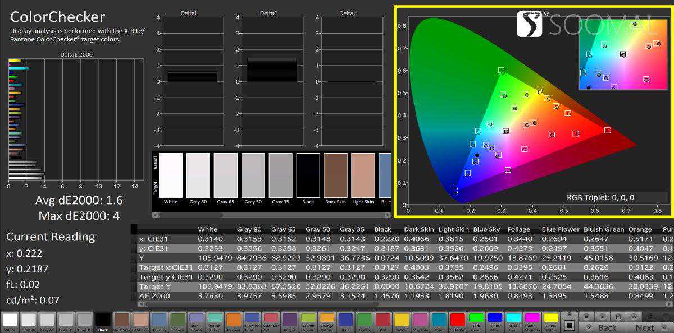The width and height of the screenshot is (674, 333).
Task: Click the double-arrow icon beside Back
Action: tap(589, 328)
